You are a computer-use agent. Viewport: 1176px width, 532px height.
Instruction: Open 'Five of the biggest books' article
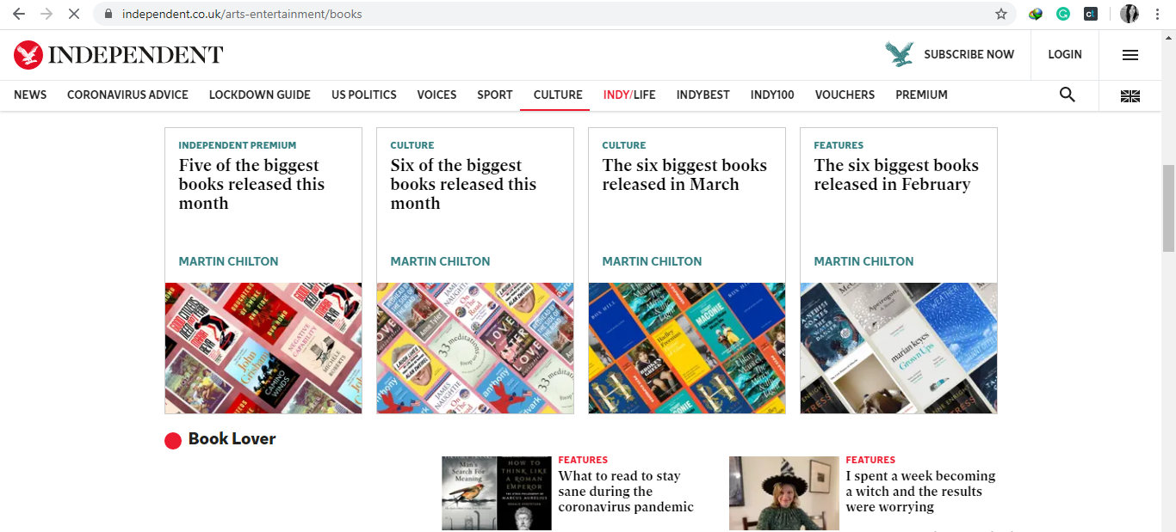click(x=251, y=184)
